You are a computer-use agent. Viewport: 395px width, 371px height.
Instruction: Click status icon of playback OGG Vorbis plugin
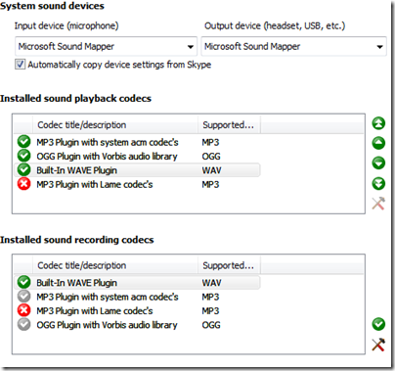pyautogui.click(x=23, y=156)
